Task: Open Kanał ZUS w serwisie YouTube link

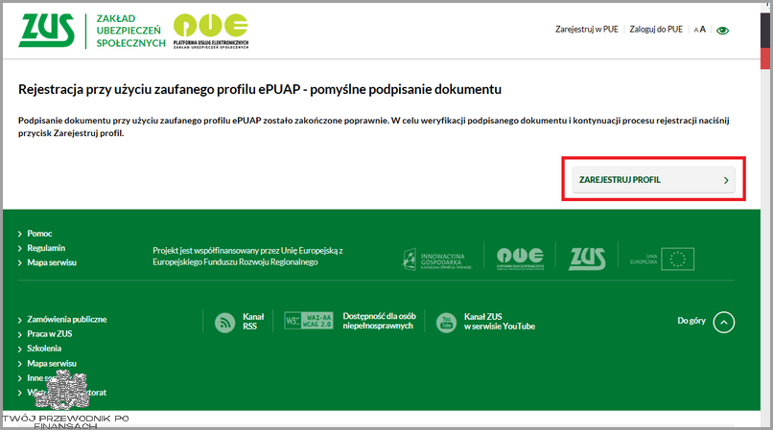Action: tap(500, 321)
